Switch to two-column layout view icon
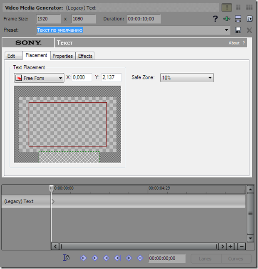This screenshot has width=258, height=269. tap(238, 7)
